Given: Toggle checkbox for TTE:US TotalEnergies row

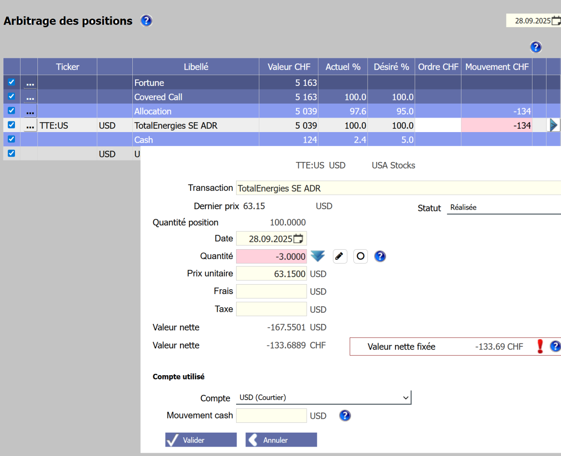Looking at the screenshot, I should (x=12, y=125).
